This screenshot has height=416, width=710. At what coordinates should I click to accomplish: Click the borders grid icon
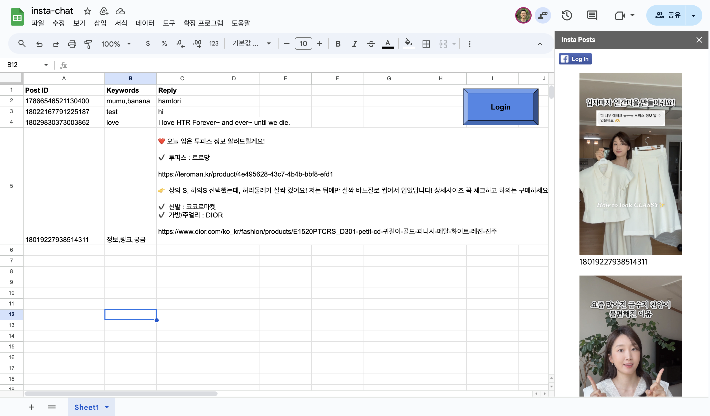coord(426,44)
